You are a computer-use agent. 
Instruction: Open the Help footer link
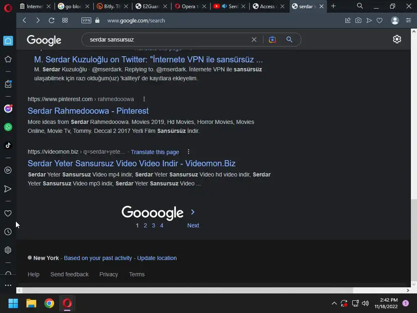(33, 274)
